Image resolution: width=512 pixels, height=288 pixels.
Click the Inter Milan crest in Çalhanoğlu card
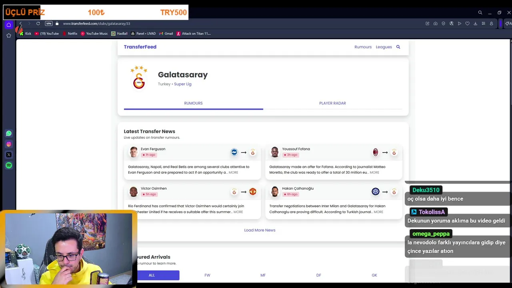pyautogui.click(x=375, y=192)
